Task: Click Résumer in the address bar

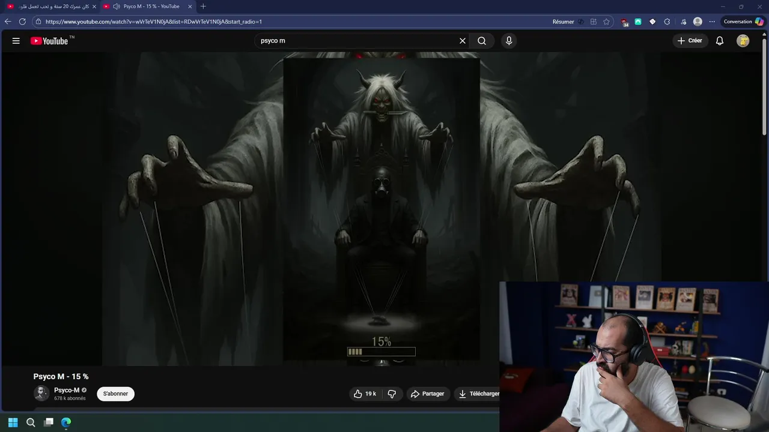Action: (x=563, y=22)
